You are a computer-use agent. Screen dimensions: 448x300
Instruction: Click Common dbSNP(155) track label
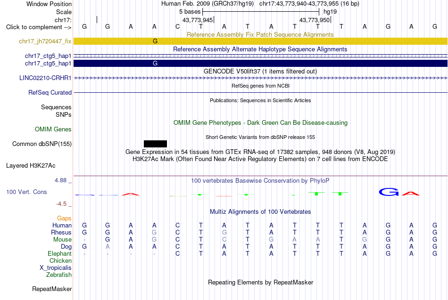coord(41,144)
